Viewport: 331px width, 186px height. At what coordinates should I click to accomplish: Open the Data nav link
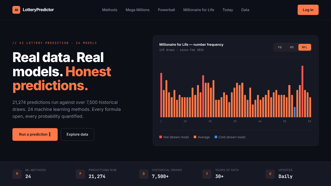245,10
